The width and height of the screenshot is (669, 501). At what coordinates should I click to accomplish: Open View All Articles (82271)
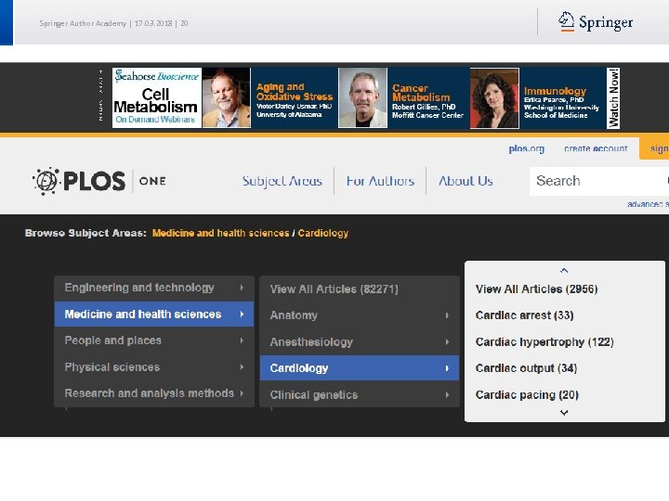pyautogui.click(x=360, y=289)
